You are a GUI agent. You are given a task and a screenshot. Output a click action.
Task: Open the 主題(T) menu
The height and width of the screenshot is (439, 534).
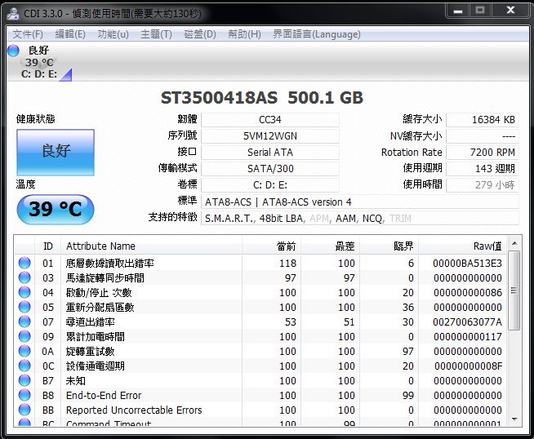click(156, 34)
